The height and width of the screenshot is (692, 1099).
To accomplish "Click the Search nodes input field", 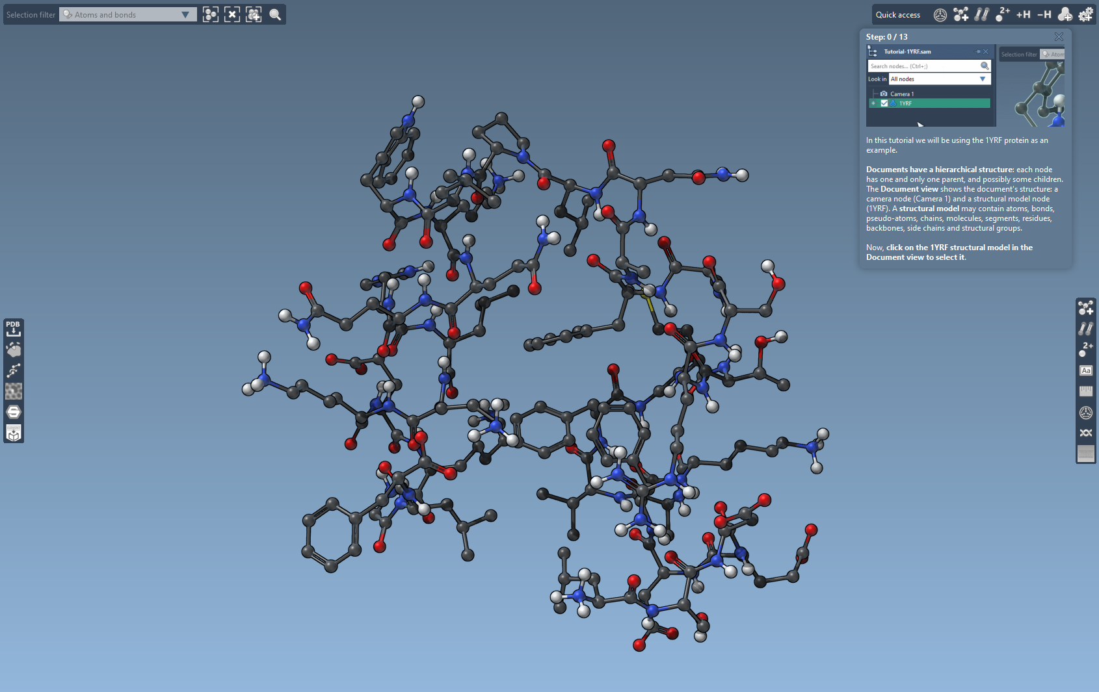I will 923,66.
